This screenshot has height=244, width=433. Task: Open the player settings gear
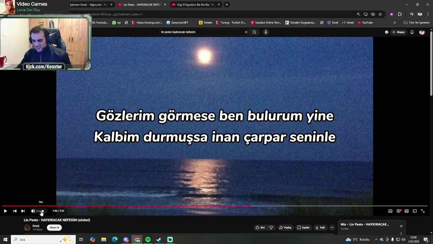tap(398, 211)
